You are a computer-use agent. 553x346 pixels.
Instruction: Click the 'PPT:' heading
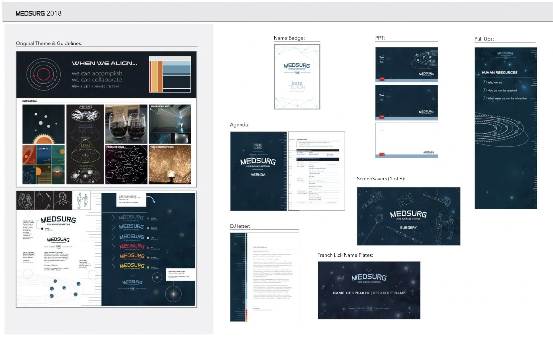(x=380, y=38)
